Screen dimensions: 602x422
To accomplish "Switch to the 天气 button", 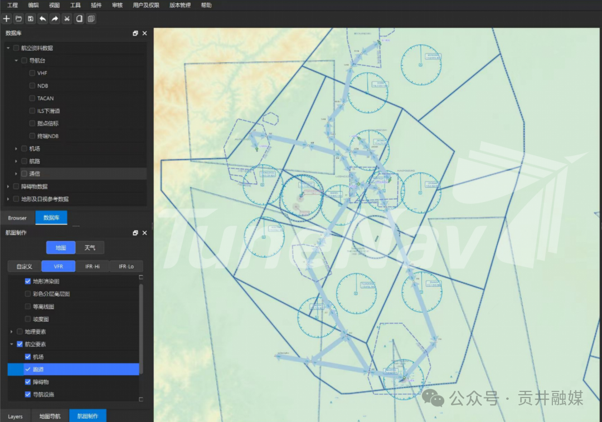I will (90, 248).
